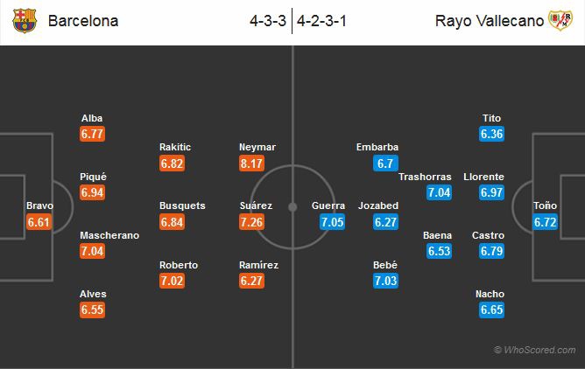Screen dimensions: 585x369
Task: Click Trashorras' 7.04 rating badge
Action: (438, 192)
